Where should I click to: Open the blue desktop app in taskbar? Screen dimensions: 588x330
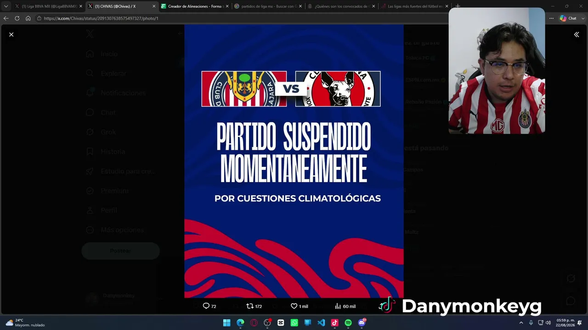point(308,323)
